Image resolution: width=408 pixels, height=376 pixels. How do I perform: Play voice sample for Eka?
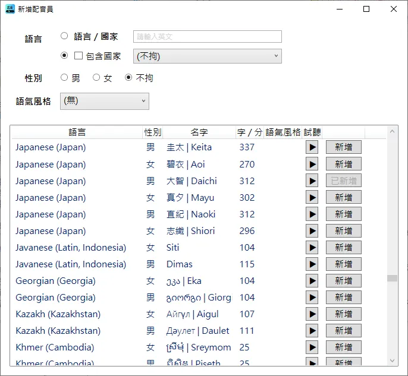point(312,280)
